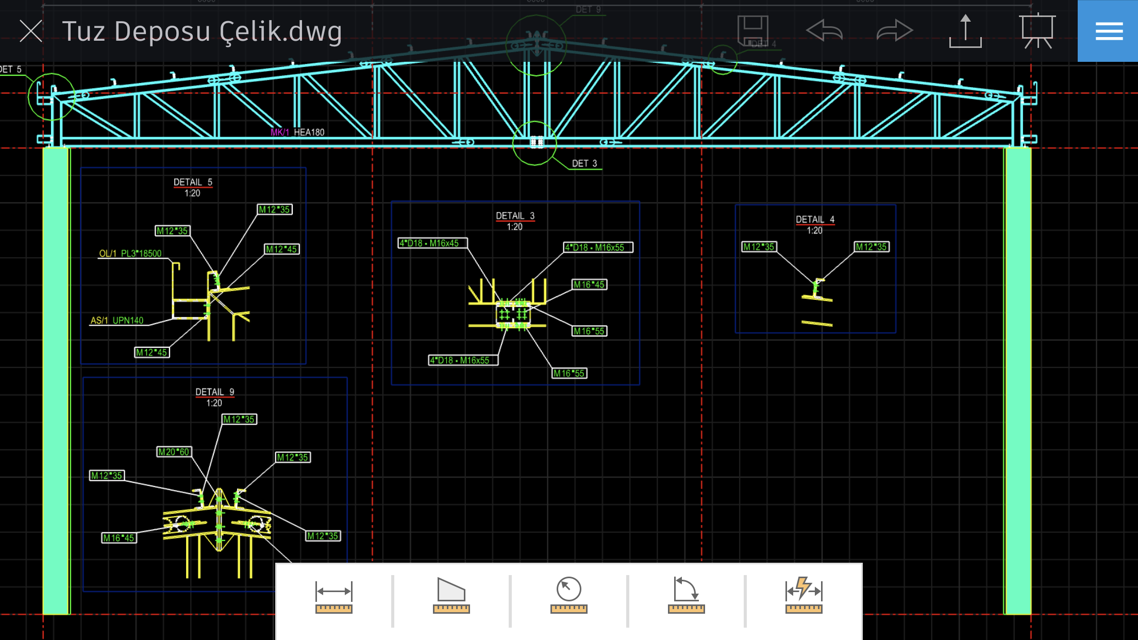Select the angle measure tool
This screenshot has height=640, width=1138.
coord(687,595)
